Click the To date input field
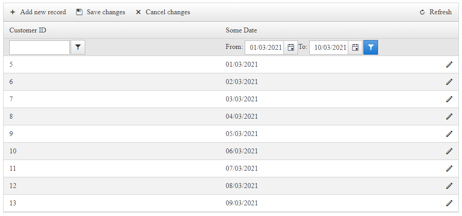462x216 pixels. (330, 48)
